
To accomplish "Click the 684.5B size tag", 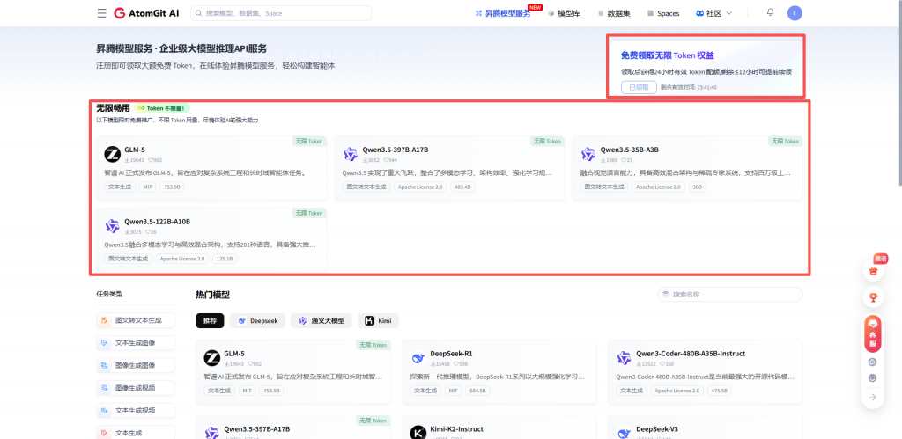I will tap(477, 391).
